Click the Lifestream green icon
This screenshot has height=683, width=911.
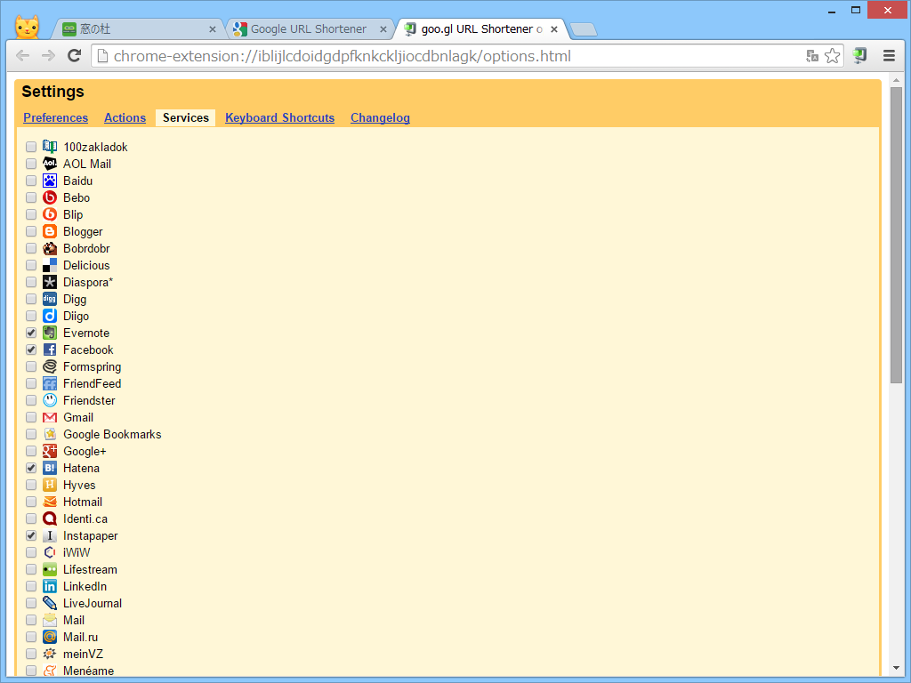point(50,570)
